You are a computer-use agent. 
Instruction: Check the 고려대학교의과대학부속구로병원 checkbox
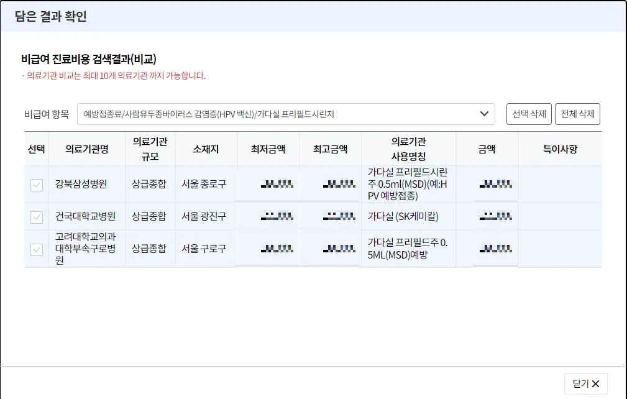(x=36, y=248)
